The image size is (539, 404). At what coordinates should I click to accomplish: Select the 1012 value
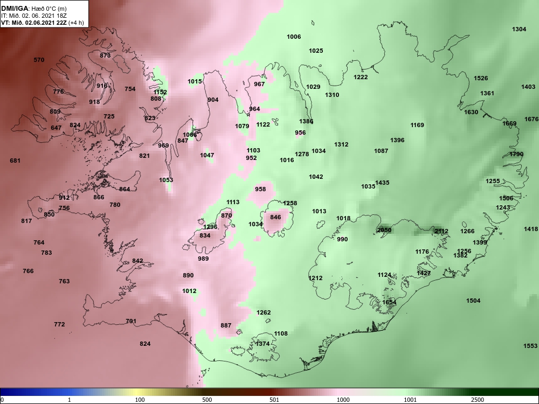[x=189, y=291]
